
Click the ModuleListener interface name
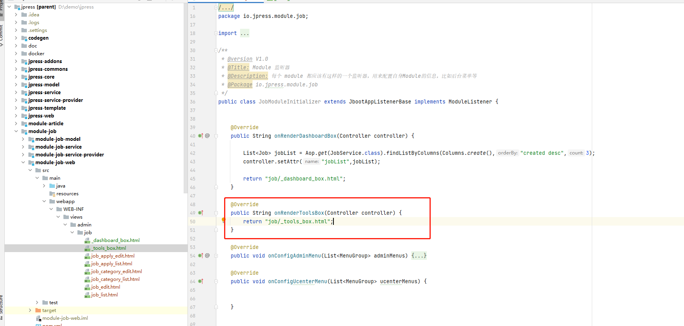pyautogui.click(x=470, y=102)
